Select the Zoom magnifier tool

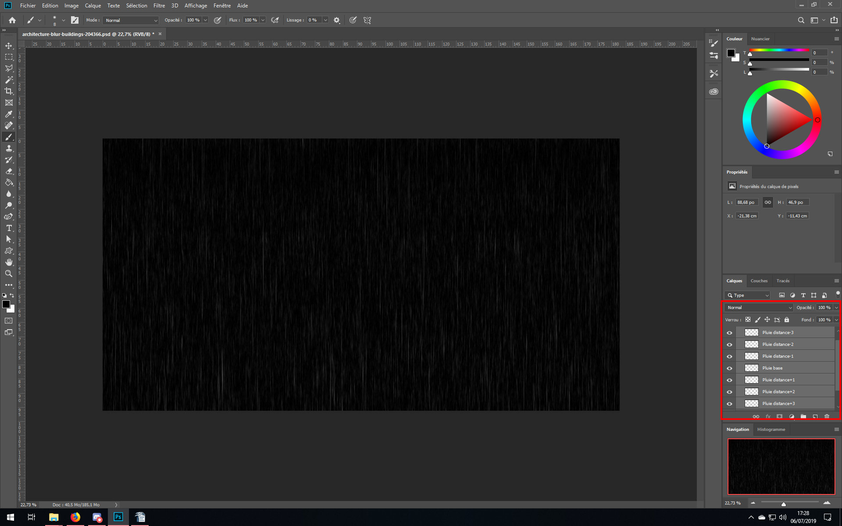click(x=9, y=274)
